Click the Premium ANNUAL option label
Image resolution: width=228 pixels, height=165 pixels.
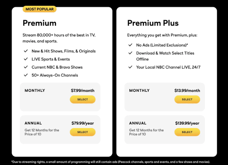coord(33,123)
